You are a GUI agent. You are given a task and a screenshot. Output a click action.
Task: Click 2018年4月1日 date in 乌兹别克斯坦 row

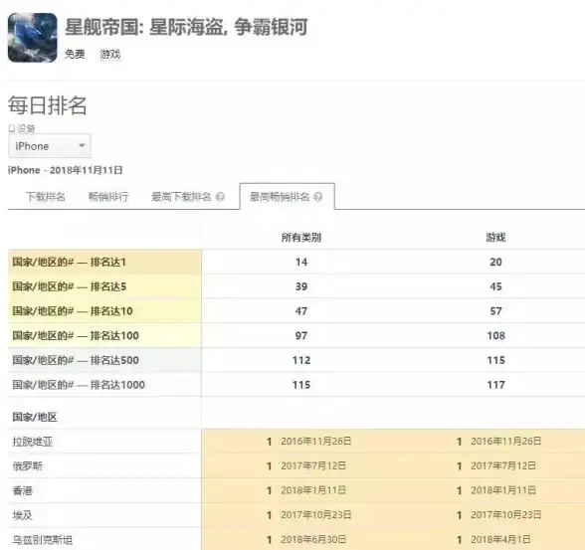coord(500,540)
